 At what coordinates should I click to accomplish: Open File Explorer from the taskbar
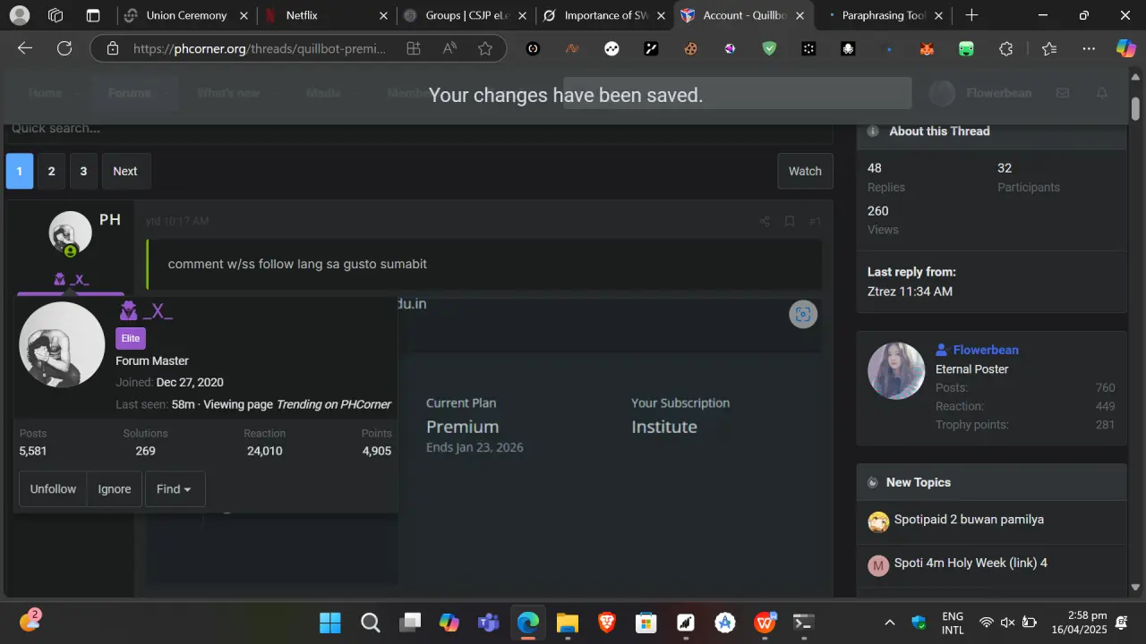pos(568,622)
